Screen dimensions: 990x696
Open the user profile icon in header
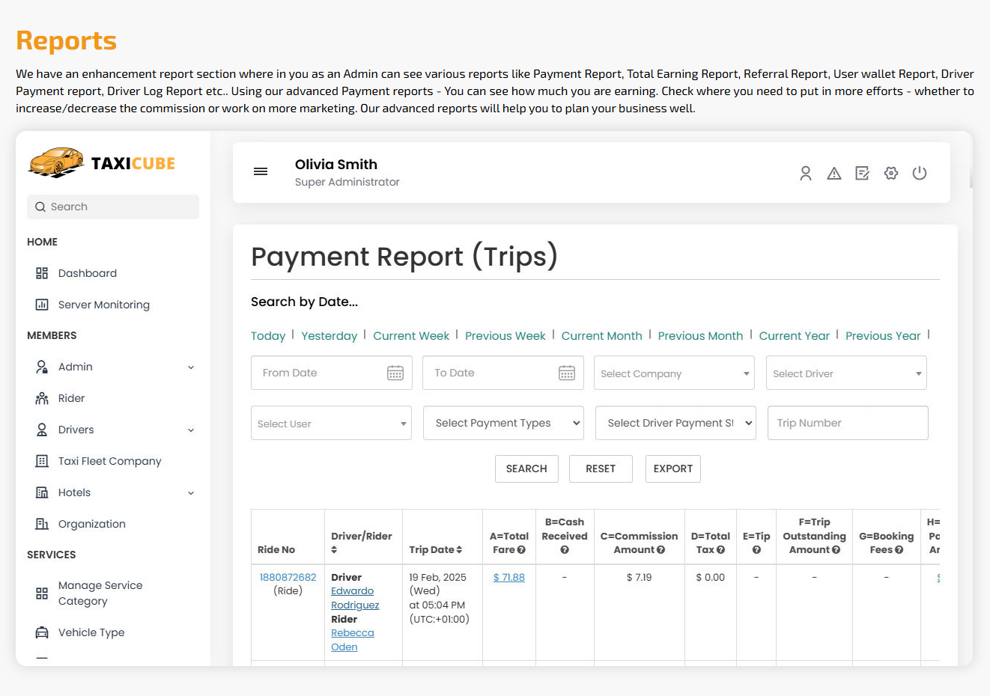[x=806, y=173]
